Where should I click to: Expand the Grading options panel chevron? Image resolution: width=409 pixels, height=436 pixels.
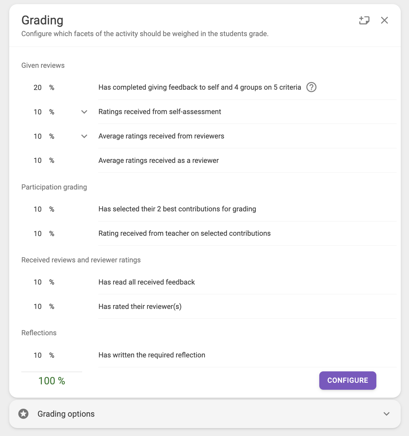coord(386,414)
